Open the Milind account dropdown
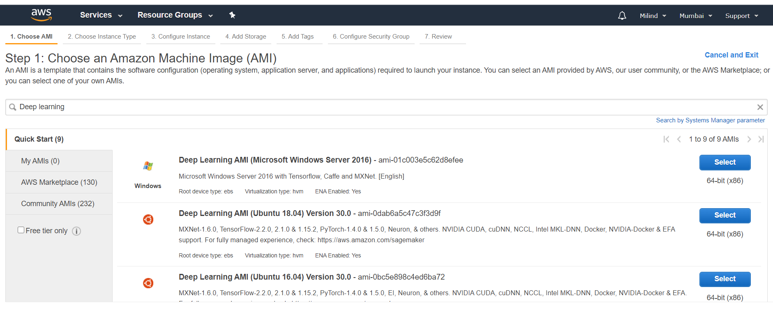The image size is (773, 326). pos(653,16)
